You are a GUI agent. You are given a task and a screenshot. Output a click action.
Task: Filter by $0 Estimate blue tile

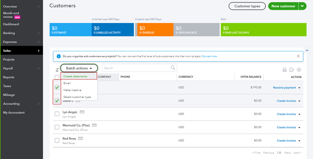pyautogui.click(x=70, y=30)
